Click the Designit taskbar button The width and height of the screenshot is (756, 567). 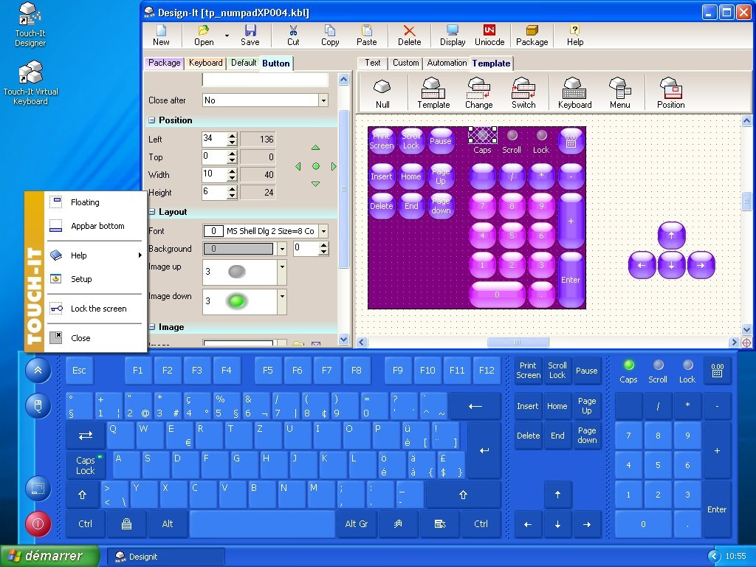tap(165, 557)
